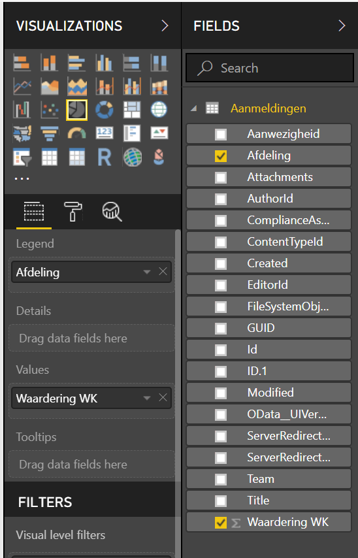Open dropdown arrow for Afdeling legend field
358x558 pixels.
tap(146, 272)
